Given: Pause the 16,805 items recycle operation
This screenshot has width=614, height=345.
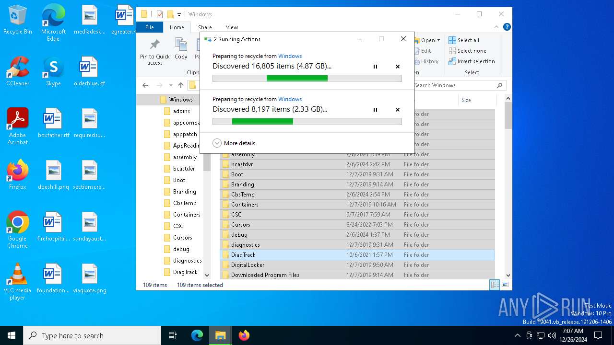Looking at the screenshot, I should pos(375,67).
